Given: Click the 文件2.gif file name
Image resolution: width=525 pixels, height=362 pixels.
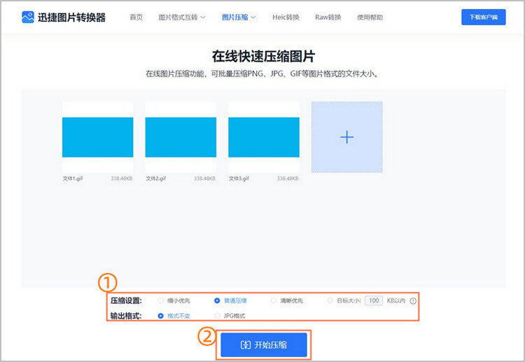Looking at the screenshot, I should point(155,179).
